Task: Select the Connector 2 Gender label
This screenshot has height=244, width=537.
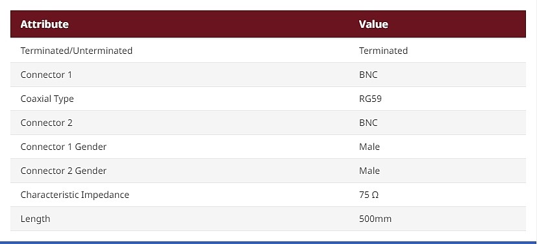Action: click(64, 171)
